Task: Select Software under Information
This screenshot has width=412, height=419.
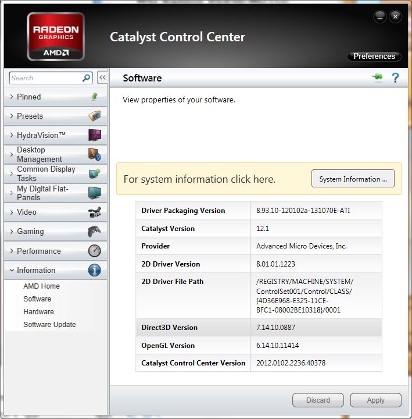Action: tap(37, 299)
